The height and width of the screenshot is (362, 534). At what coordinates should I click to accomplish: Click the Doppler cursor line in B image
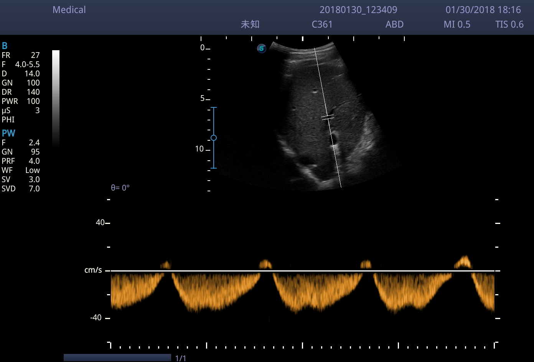tap(328, 118)
